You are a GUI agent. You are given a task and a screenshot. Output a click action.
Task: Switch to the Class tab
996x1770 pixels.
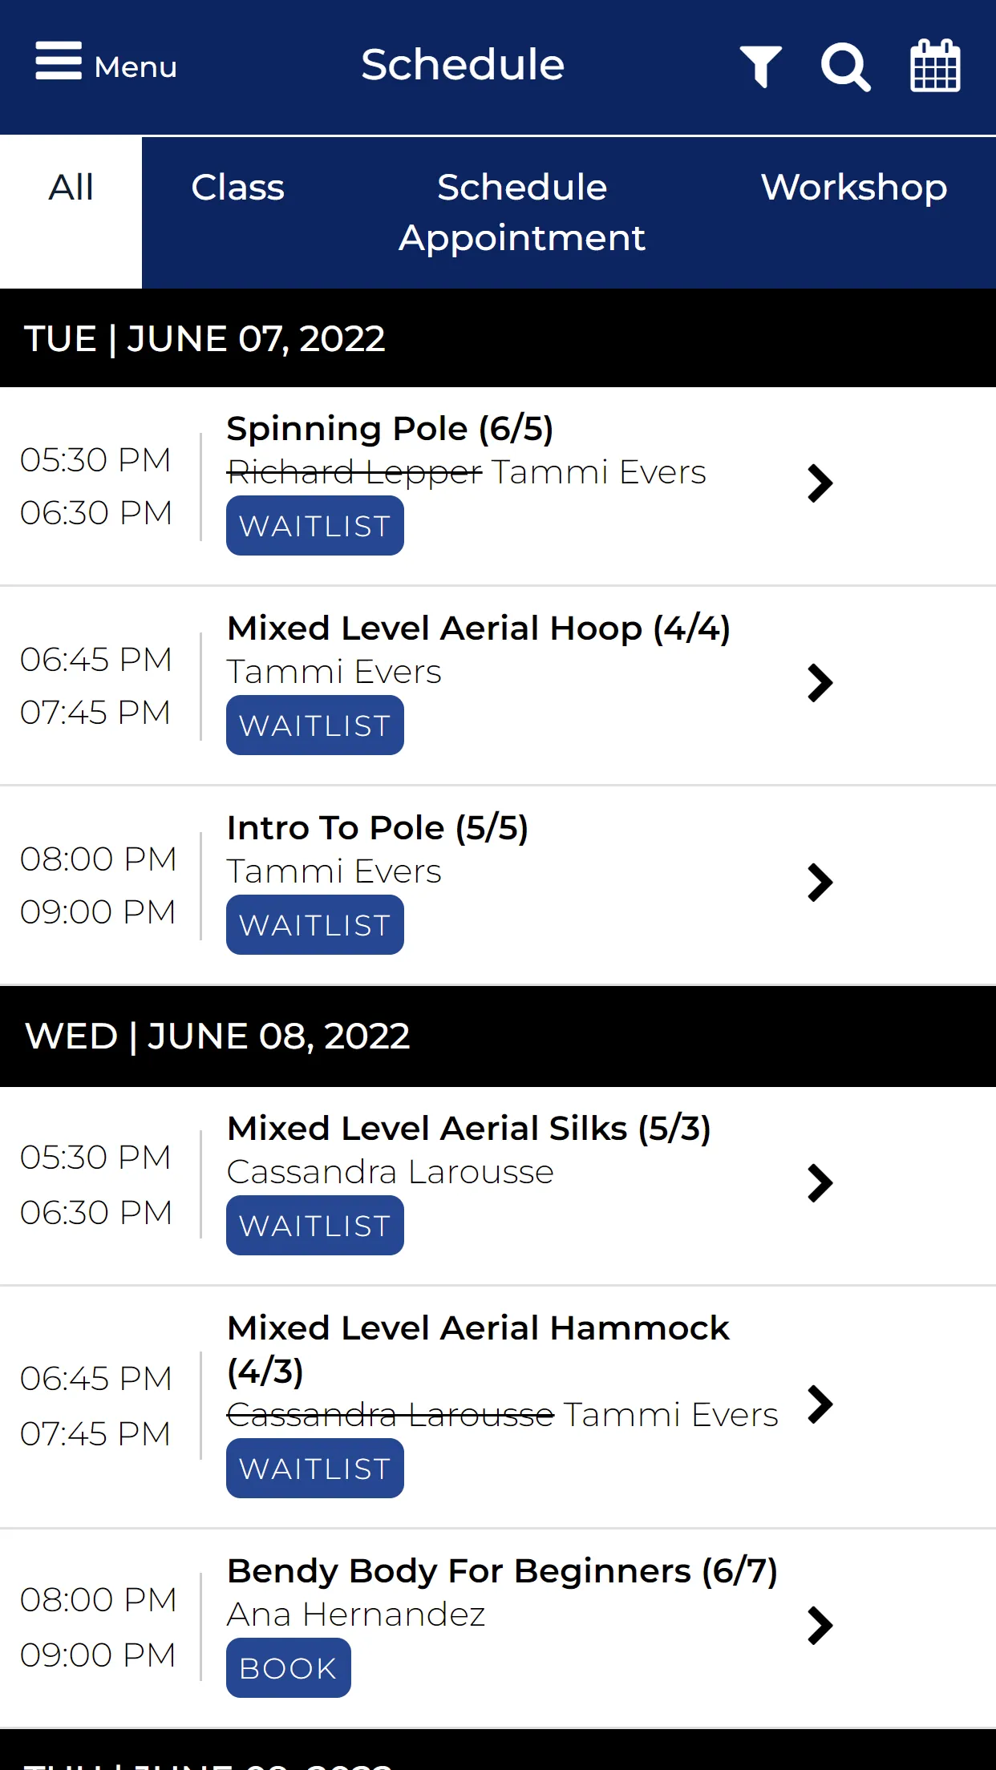click(237, 188)
